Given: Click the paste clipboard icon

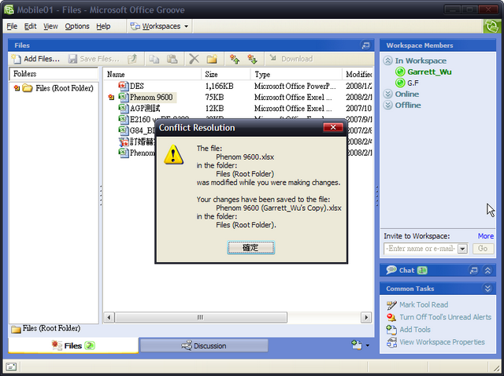Looking at the screenshot, I should pos(172,59).
